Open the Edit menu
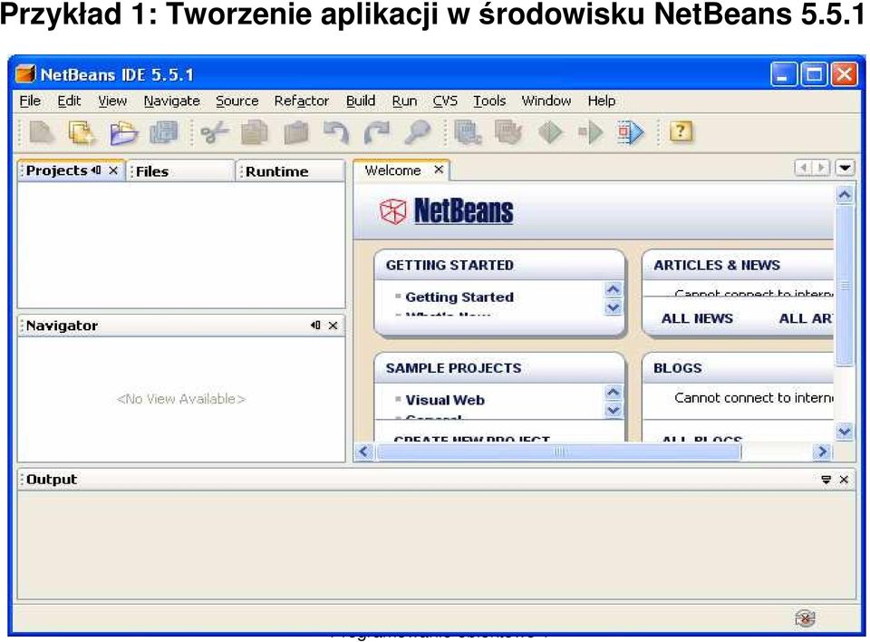Screen dimensions: 870x642 tap(70, 101)
